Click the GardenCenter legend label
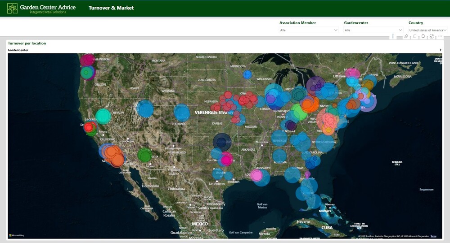The image size is (450, 243). 18,50
